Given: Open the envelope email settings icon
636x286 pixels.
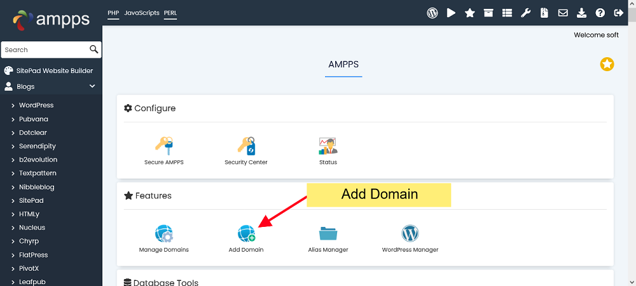Looking at the screenshot, I should [563, 13].
